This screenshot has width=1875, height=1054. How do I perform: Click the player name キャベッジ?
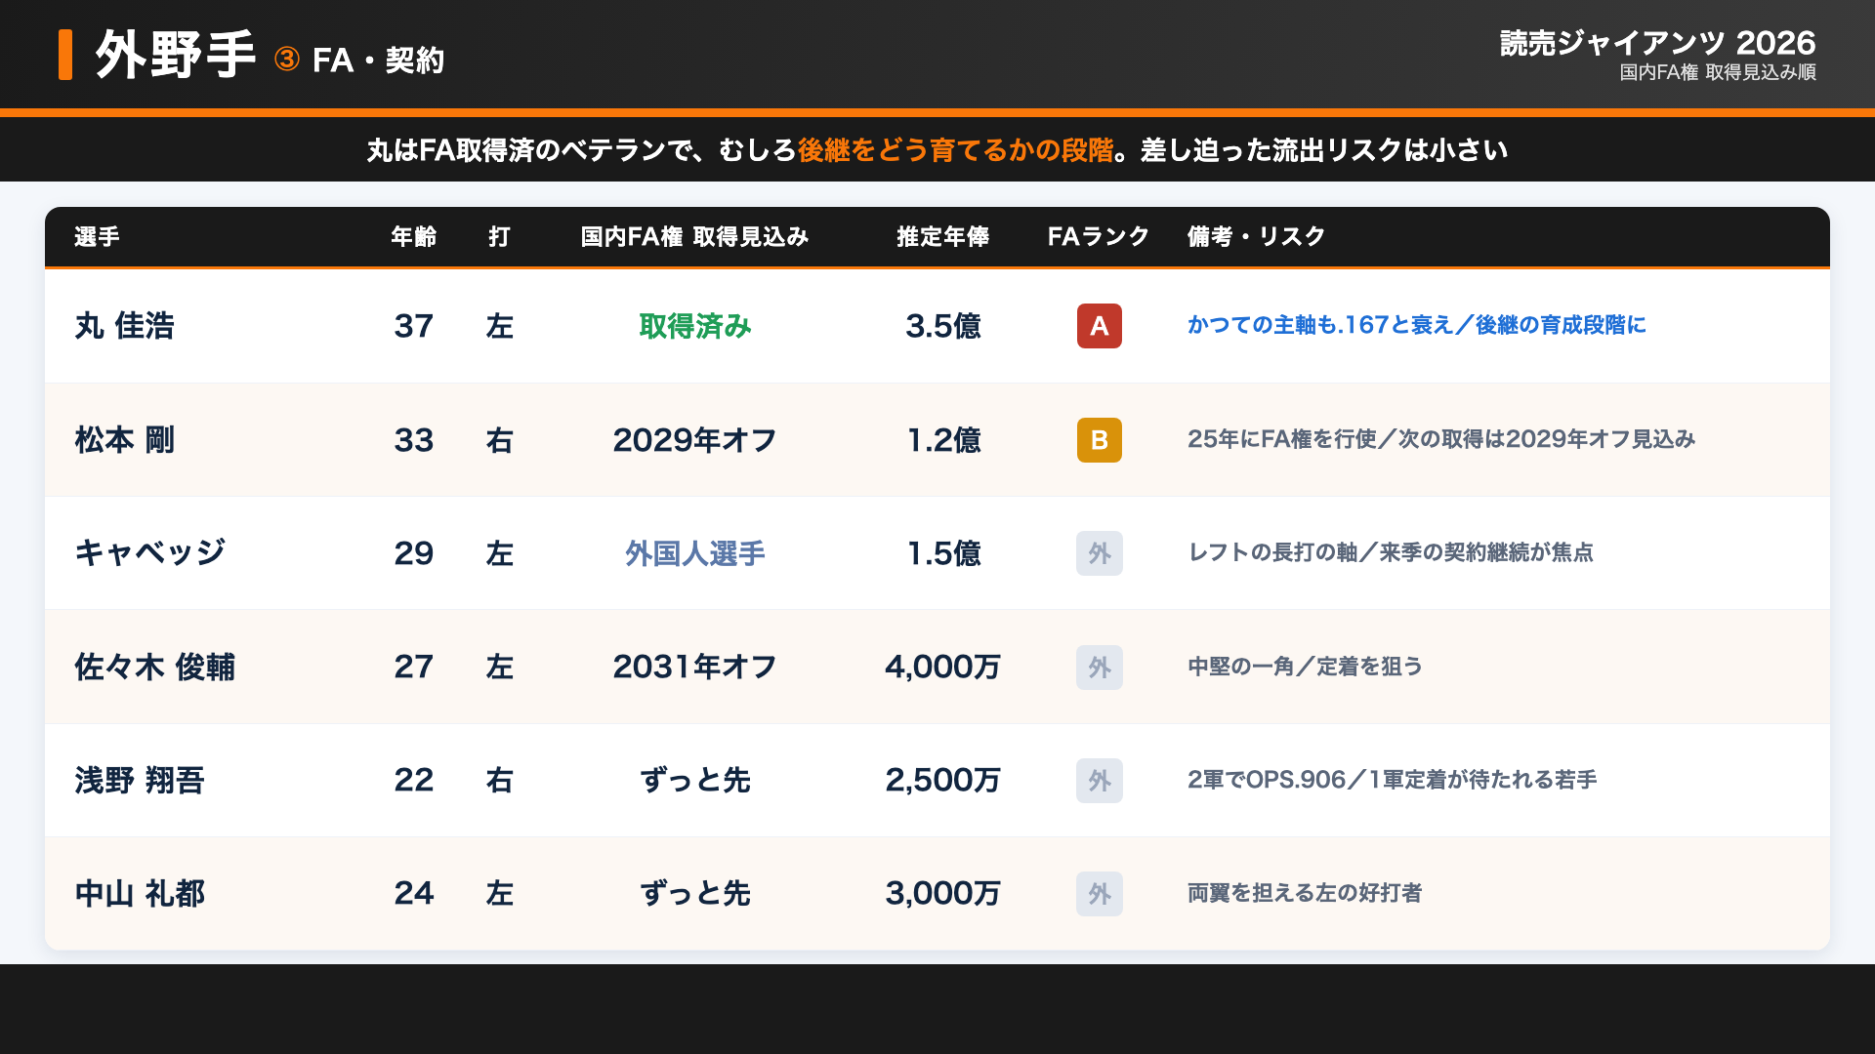coord(149,553)
